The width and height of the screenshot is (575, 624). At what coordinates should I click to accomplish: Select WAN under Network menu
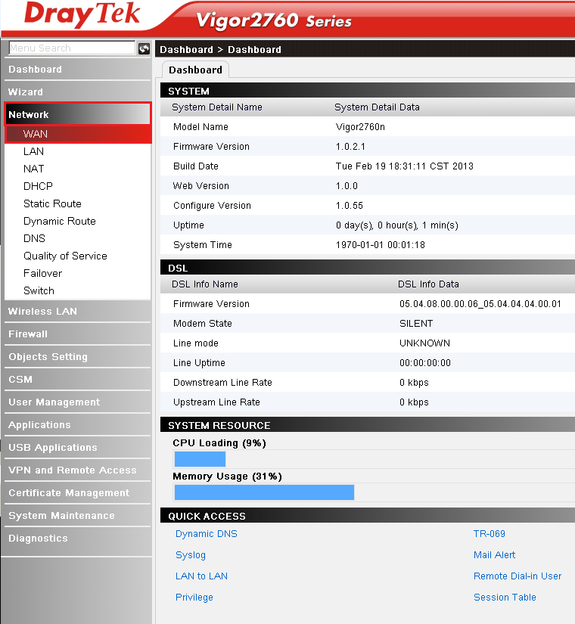[36, 134]
